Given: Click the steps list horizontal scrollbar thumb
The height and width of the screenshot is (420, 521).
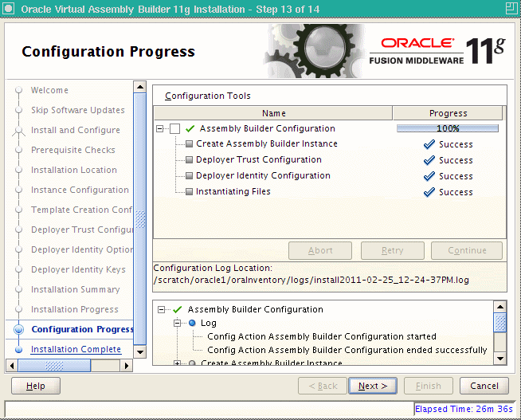Looking at the screenshot, I should tap(54, 366).
